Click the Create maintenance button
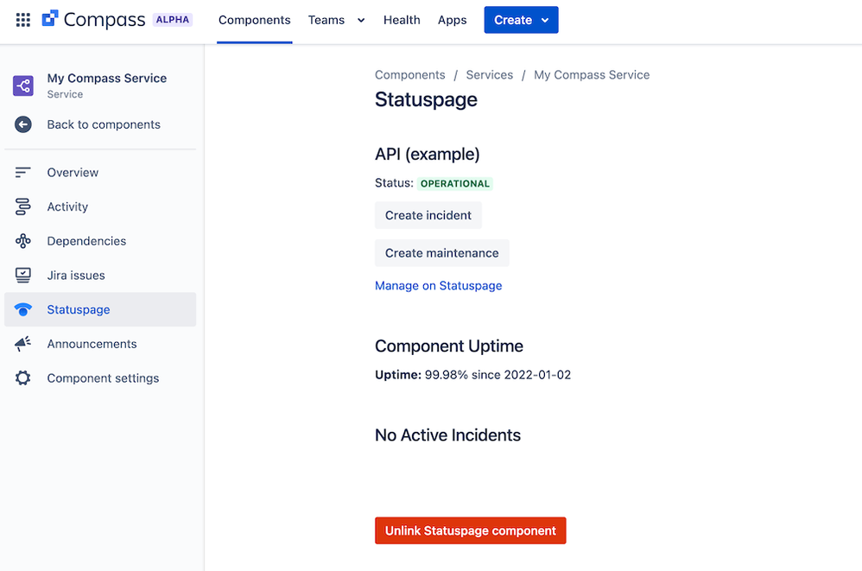Image resolution: width=862 pixels, height=571 pixels. 442,253
